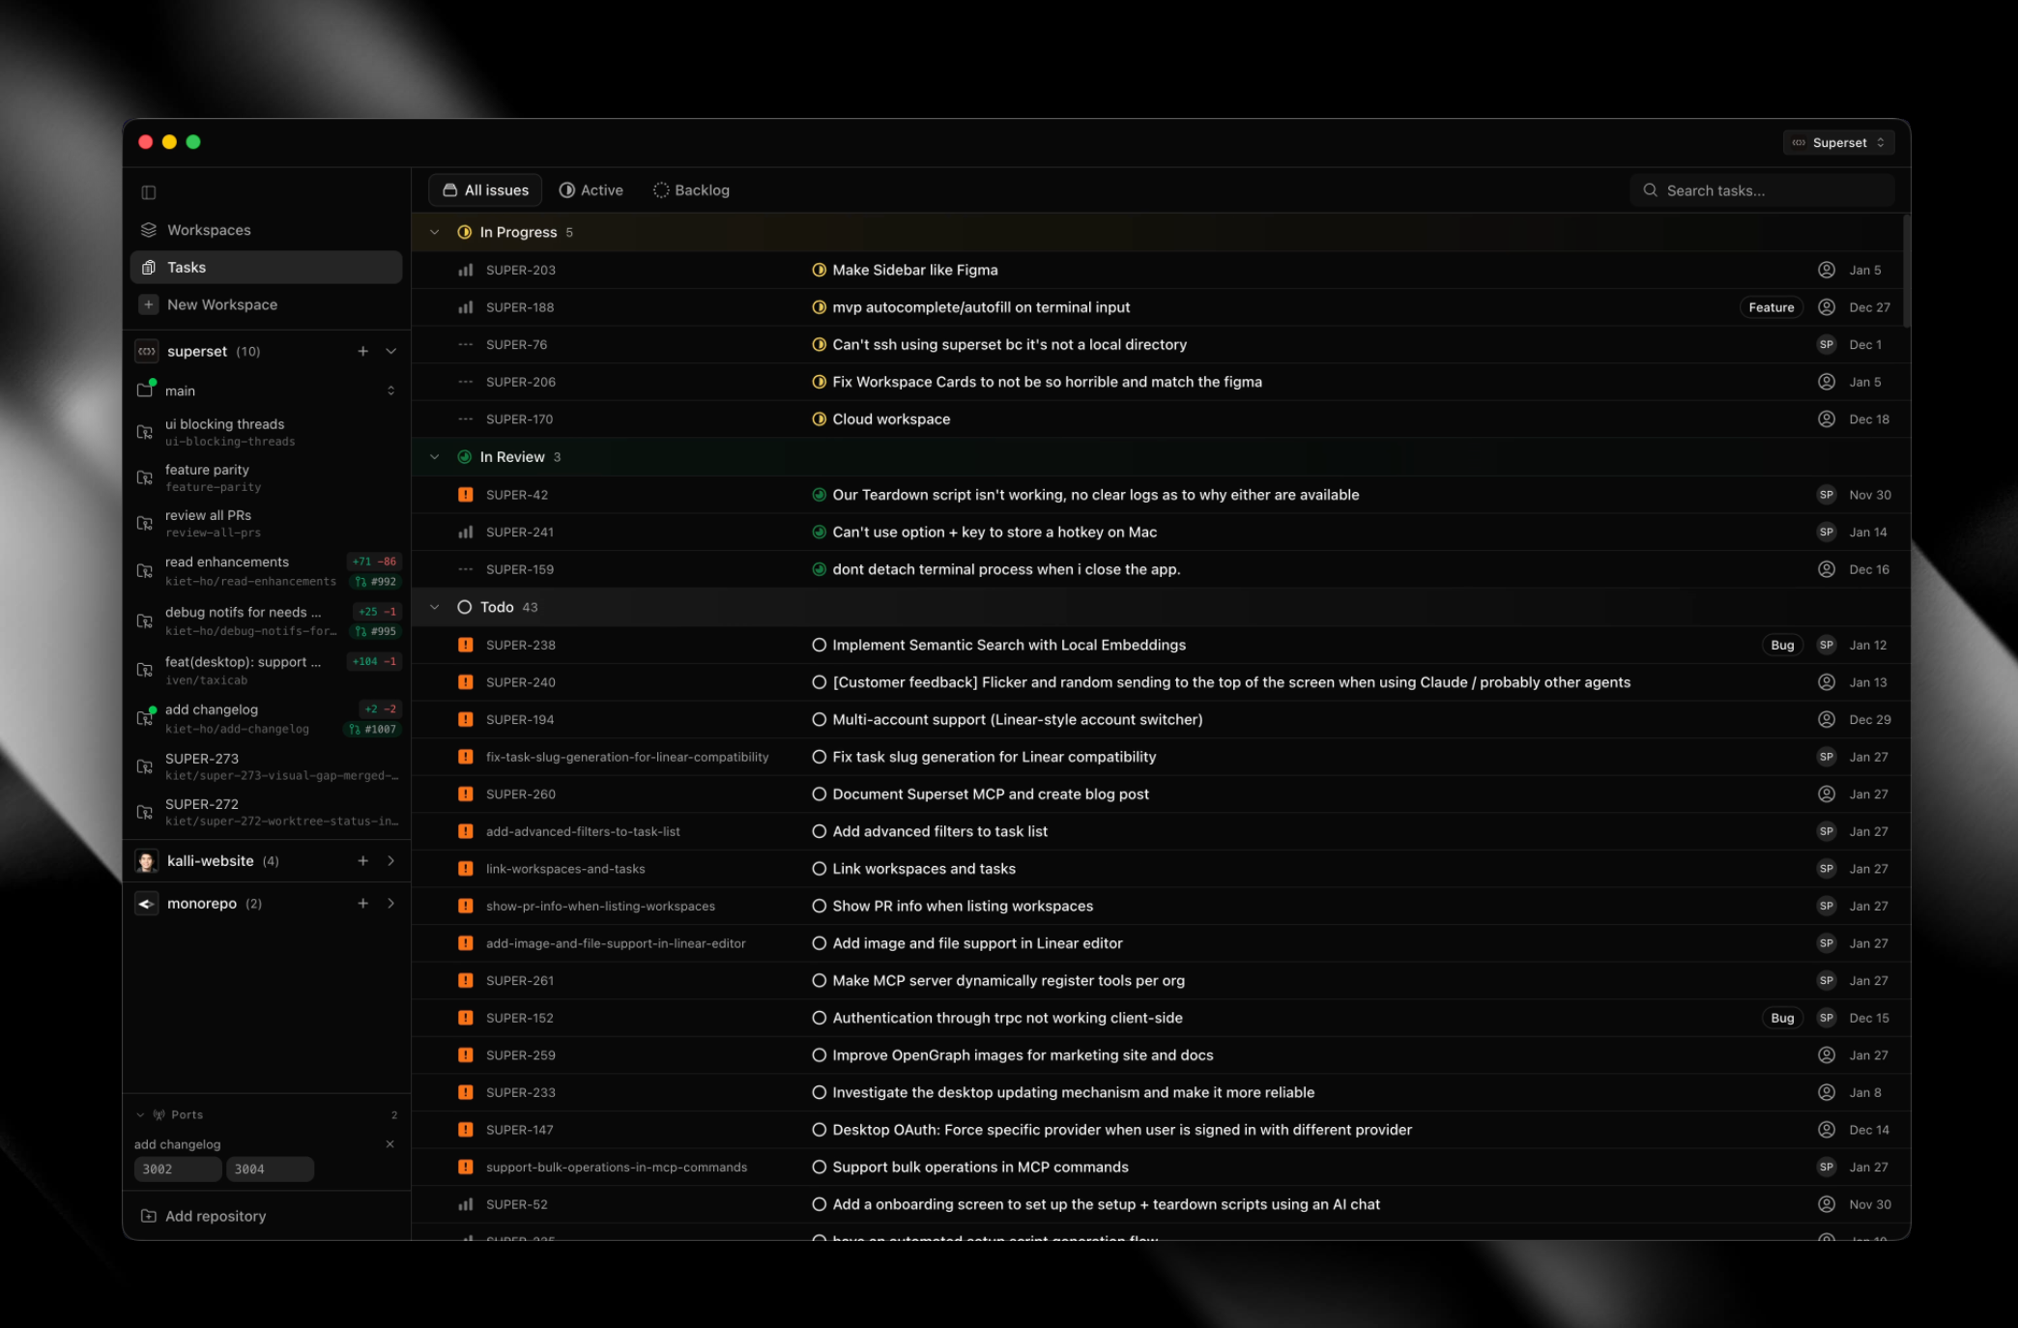Viewport: 2018px width, 1328px height.
Task: Toggle status circle of SUPER-238 task
Action: [819, 645]
